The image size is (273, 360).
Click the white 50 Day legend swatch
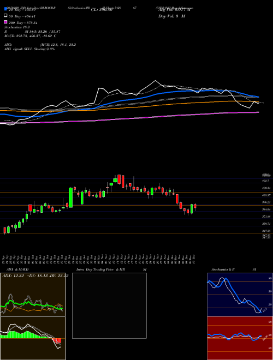coord(5,16)
